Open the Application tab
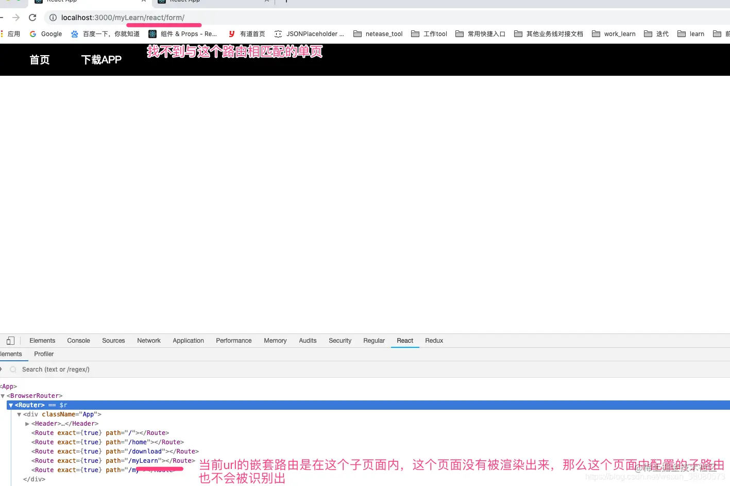This screenshot has width=730, height=486. 188,341
